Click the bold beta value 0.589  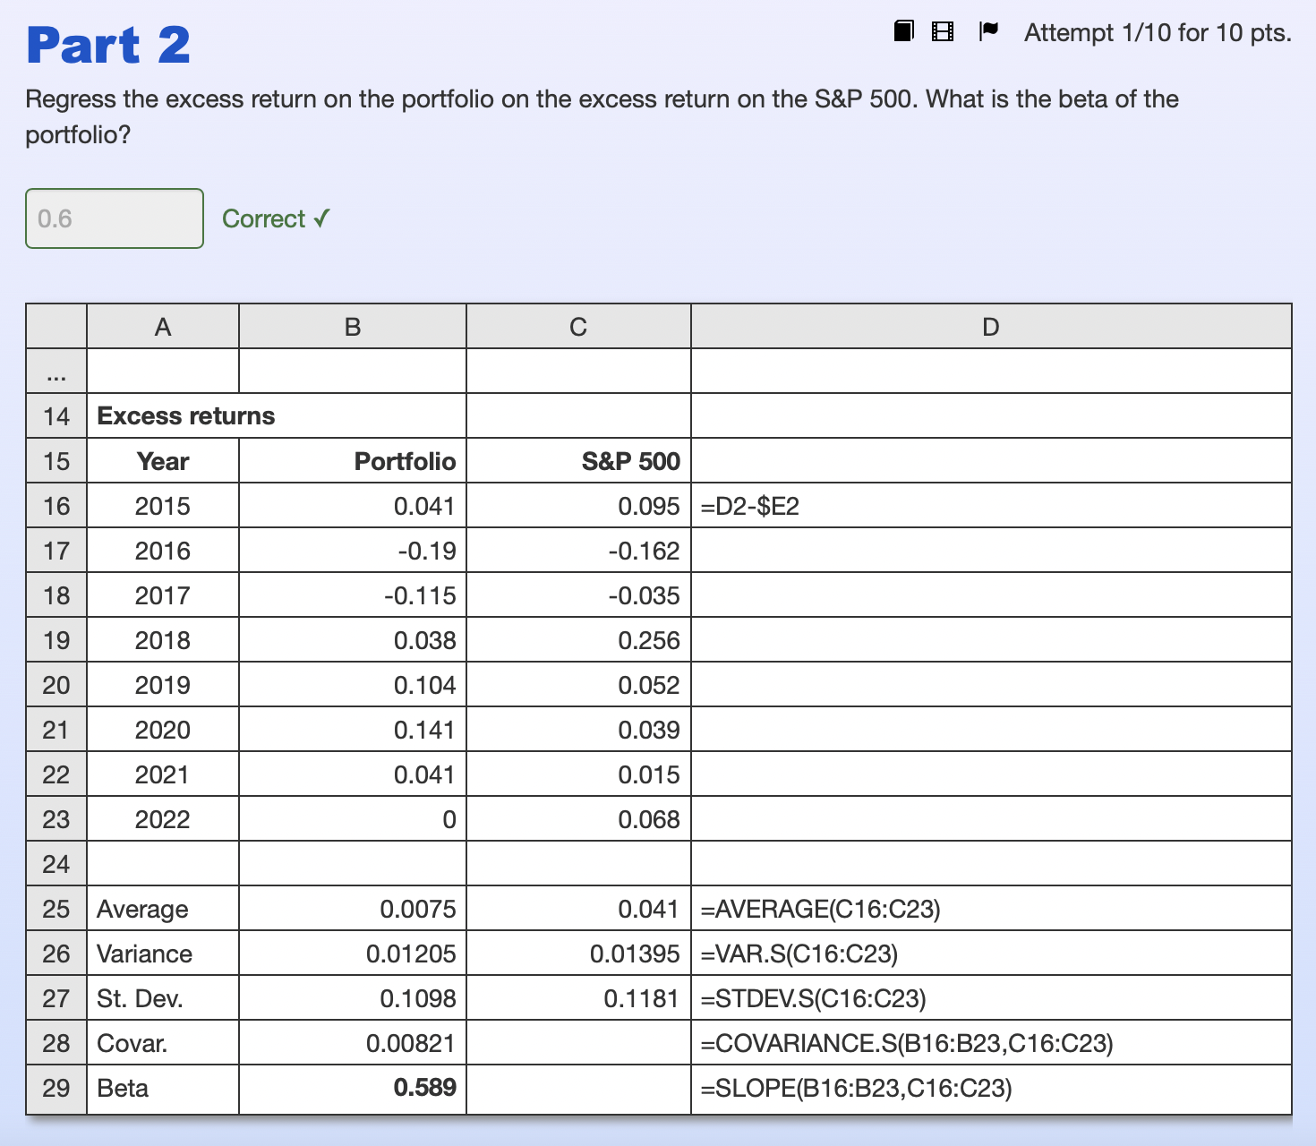coord(353,1088)
